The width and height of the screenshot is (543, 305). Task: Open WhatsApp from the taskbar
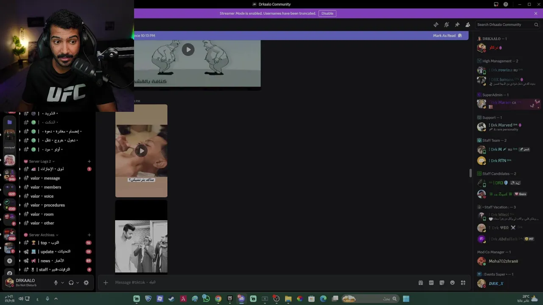(x=206, y=299)
